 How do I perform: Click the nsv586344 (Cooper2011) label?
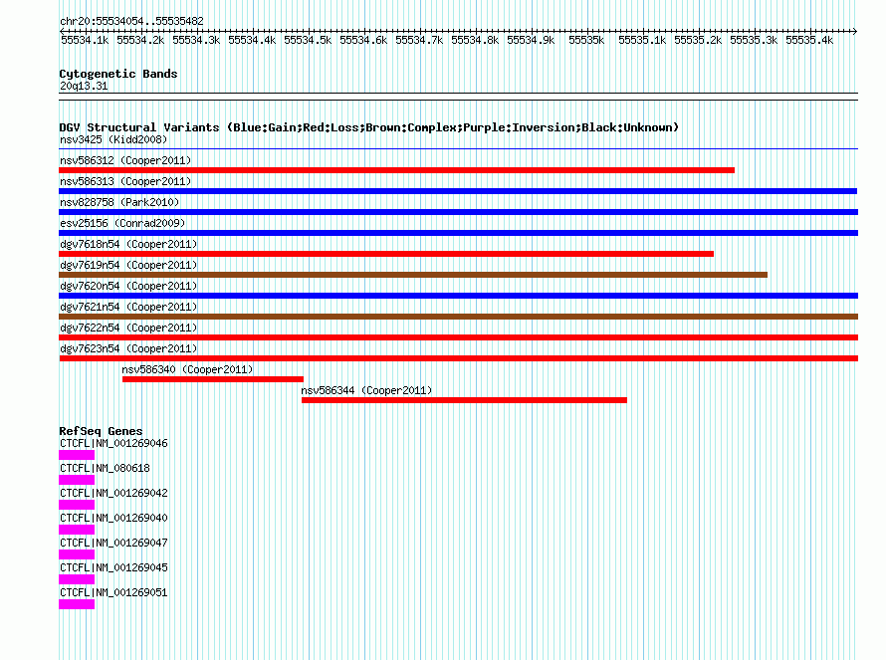pos(366,390)
